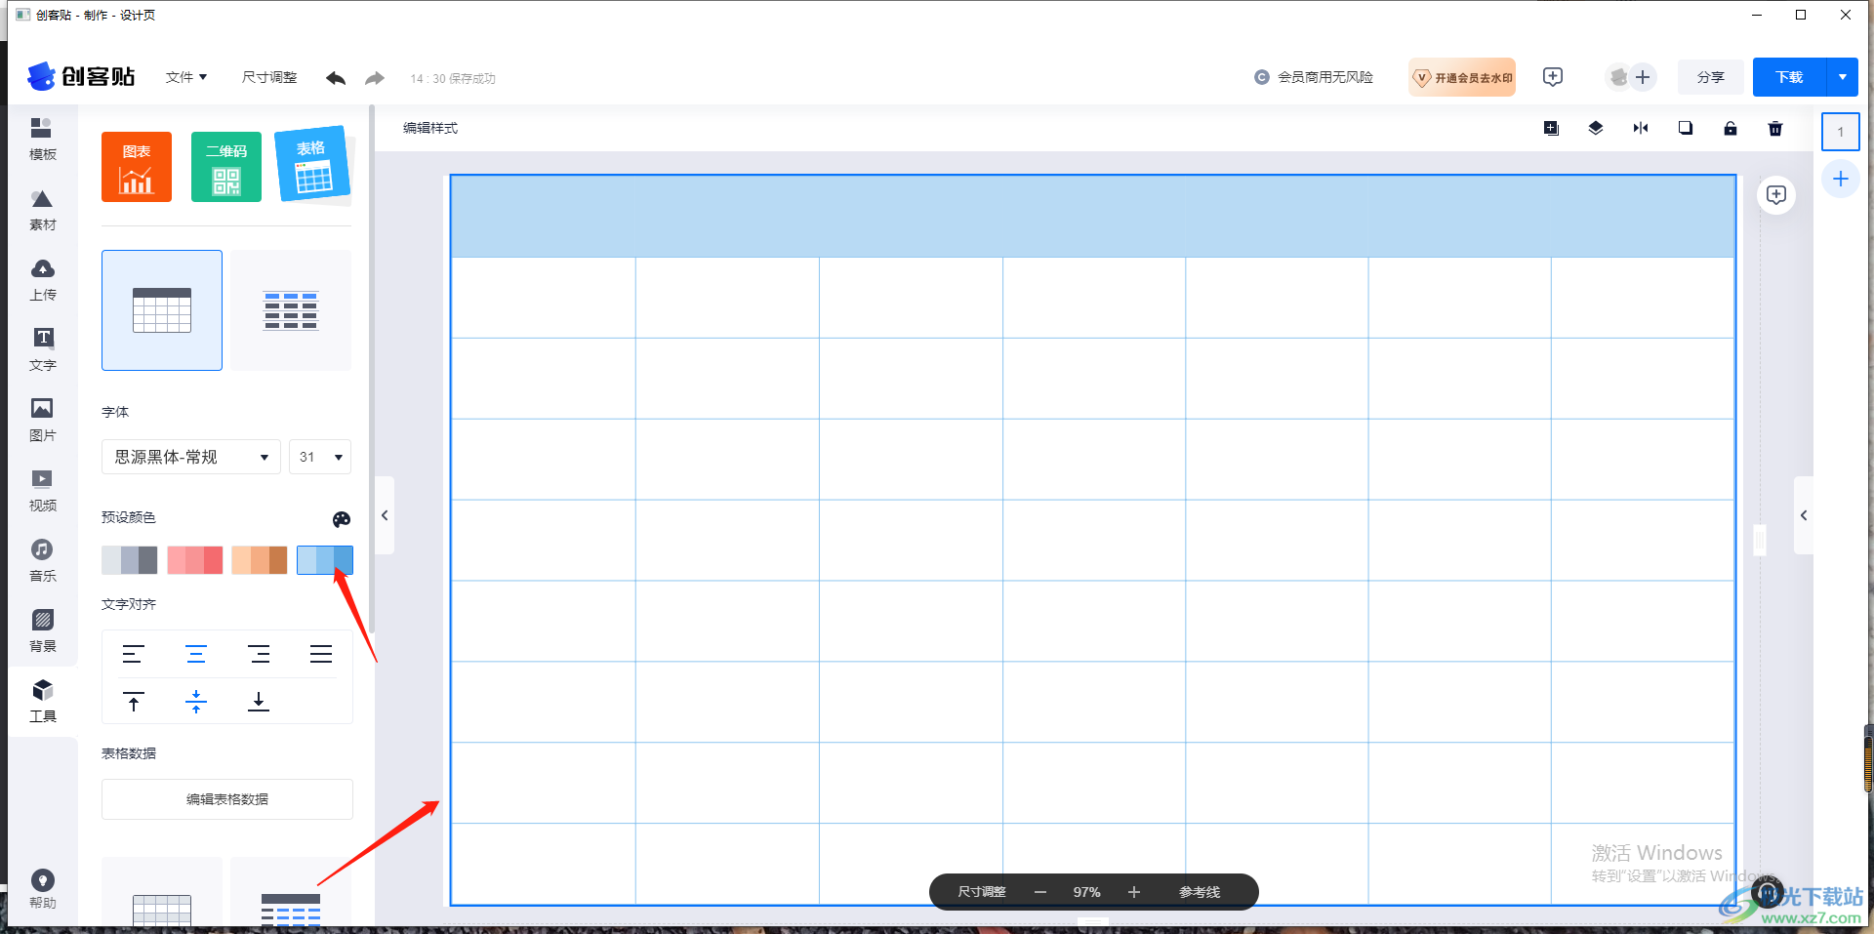Image resolution: width=1874 pixels, height=934 pixels.
Task: Open the 模板 templates sidebar panel
Action: pos(42,140)
